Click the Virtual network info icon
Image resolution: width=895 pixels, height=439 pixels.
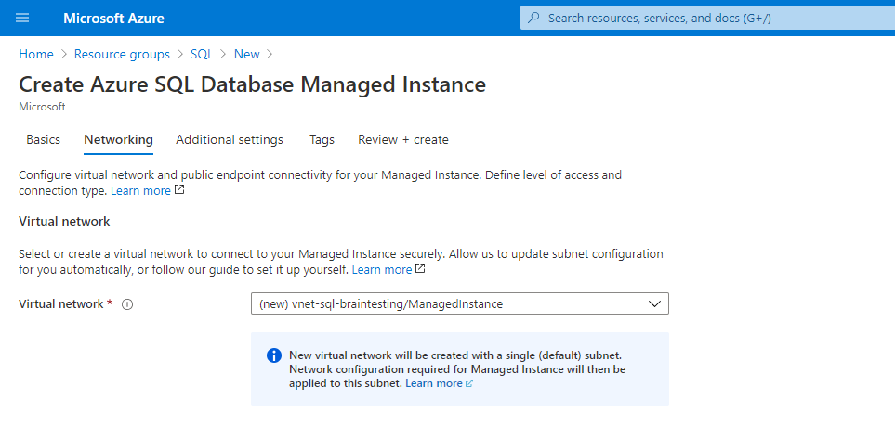click(128, 304)
